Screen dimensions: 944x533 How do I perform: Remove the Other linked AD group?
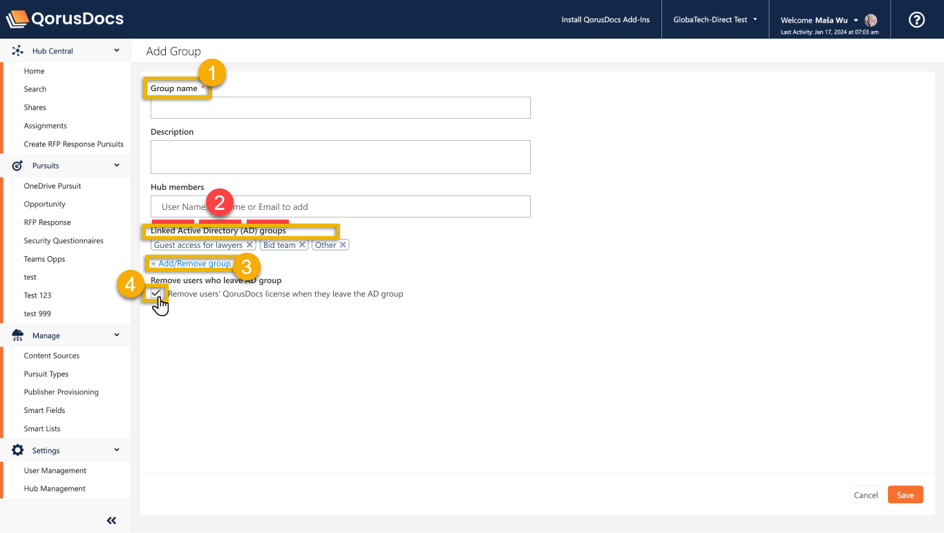pos(343,244)
